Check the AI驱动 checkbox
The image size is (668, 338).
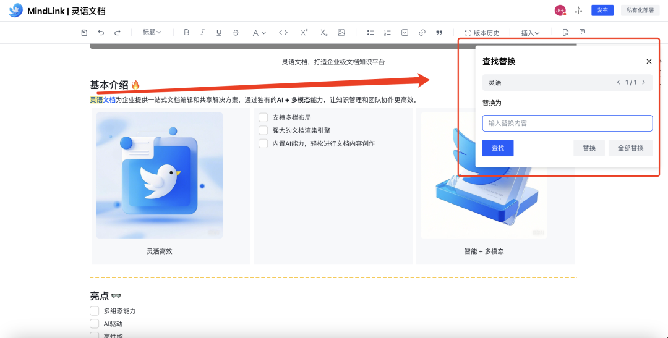click(94, 324)
